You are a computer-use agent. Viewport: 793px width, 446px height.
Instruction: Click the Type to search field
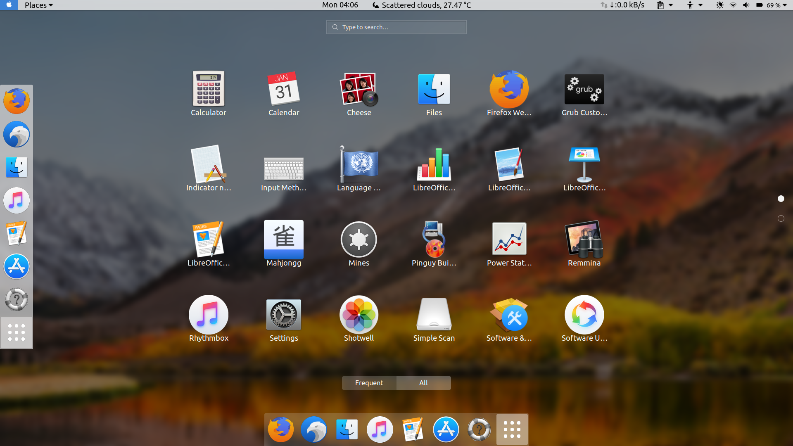pyautogui.click(x=396, y=27)
